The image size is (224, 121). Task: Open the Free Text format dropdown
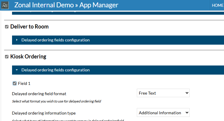[163, 93]
